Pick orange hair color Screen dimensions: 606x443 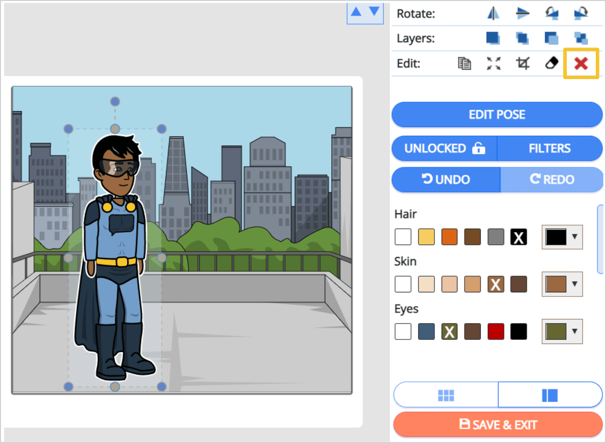[449, 237]
